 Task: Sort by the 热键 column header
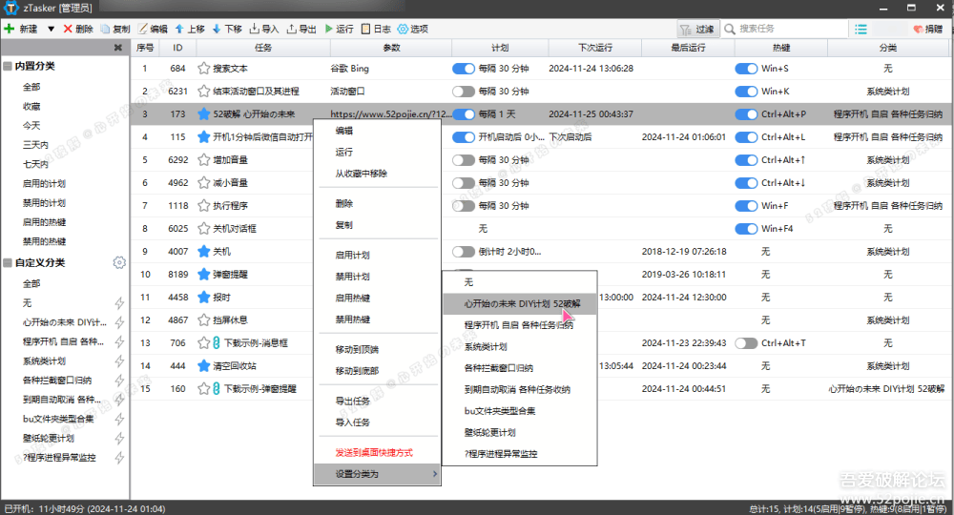click(x=780, y=48)
